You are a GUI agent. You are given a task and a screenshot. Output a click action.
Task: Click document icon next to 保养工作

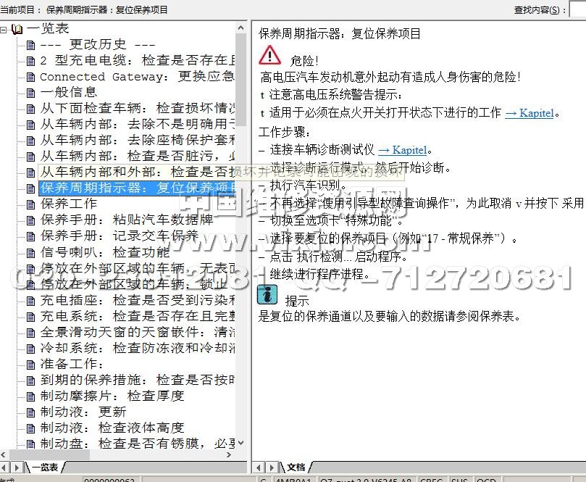(x=30, y=204)
